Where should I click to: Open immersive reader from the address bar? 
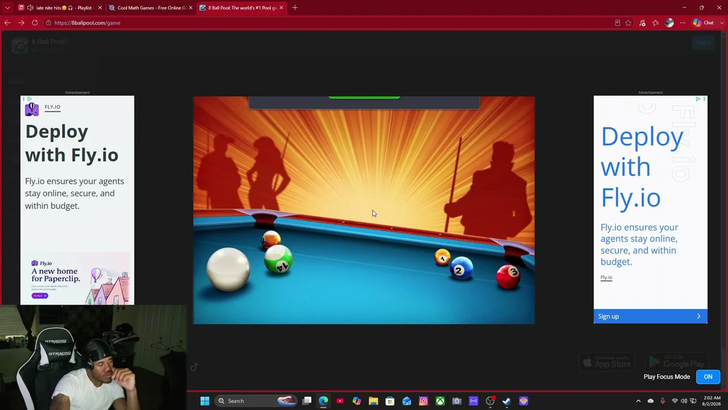pos(618,23)
